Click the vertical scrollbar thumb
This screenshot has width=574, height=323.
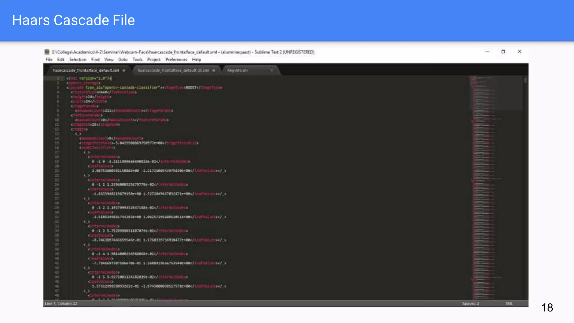(525, 81)
